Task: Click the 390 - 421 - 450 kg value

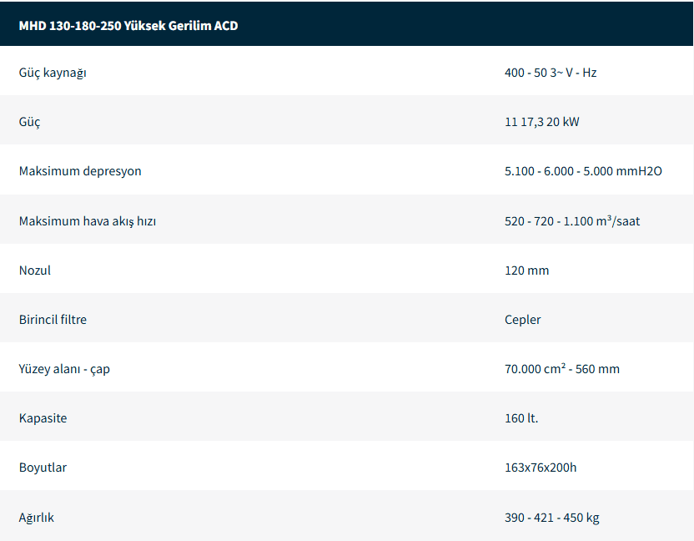Action: coord(551,518)
